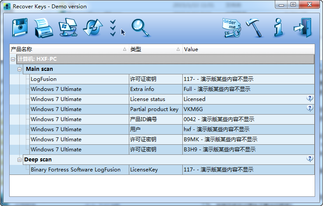Screen dimensions: 323x206
Task: Select the Deep scan group row
Action: click(169, 160)
